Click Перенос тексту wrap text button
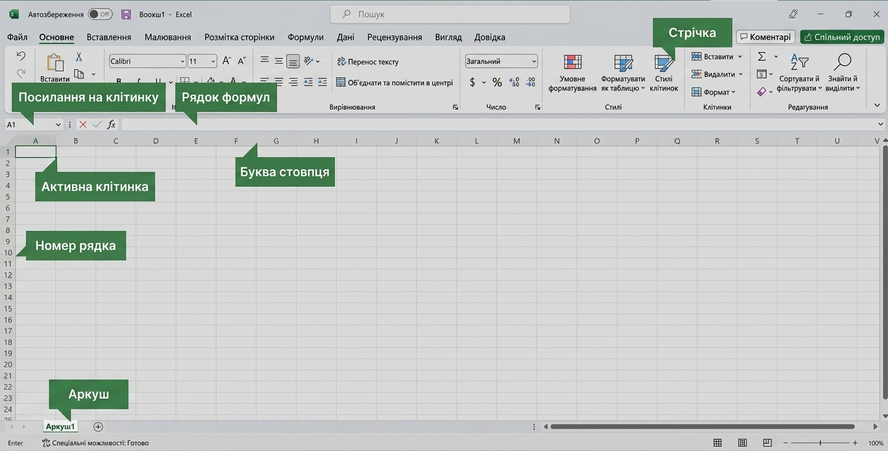Screen dimensions: 888x451 [x=368, y=61]
